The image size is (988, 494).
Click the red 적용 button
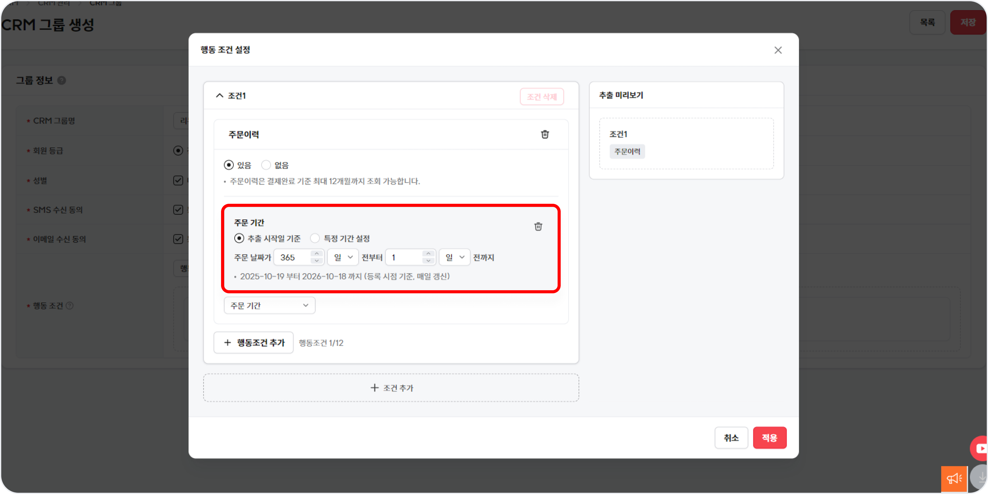pyautogui.click(x=769, y=437)
